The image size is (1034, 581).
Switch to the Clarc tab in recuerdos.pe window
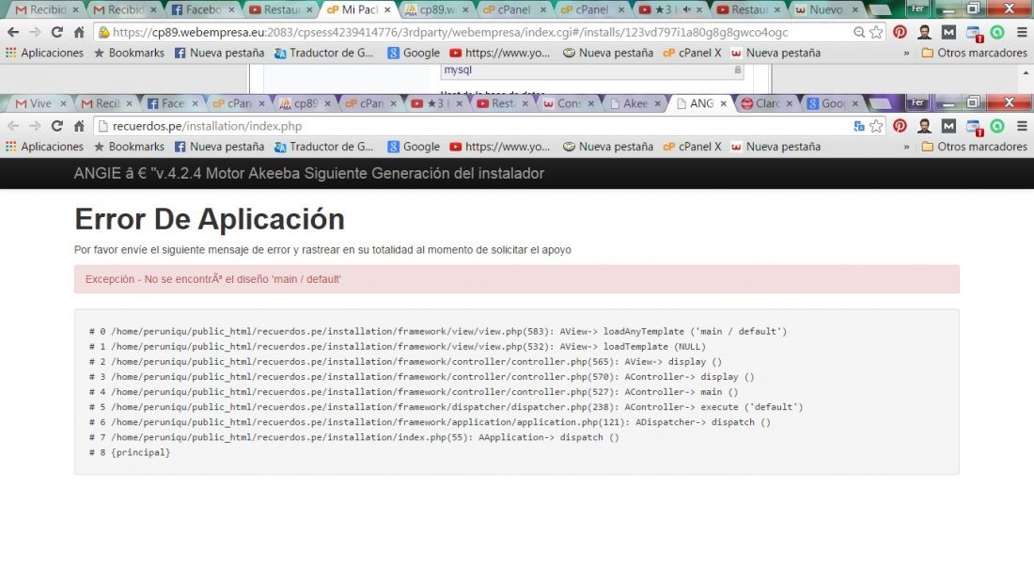tap(766, 103)
